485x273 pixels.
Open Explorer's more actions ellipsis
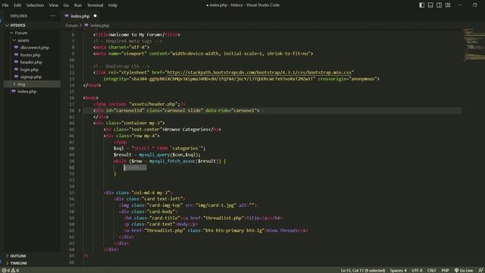tap(52, 16)
